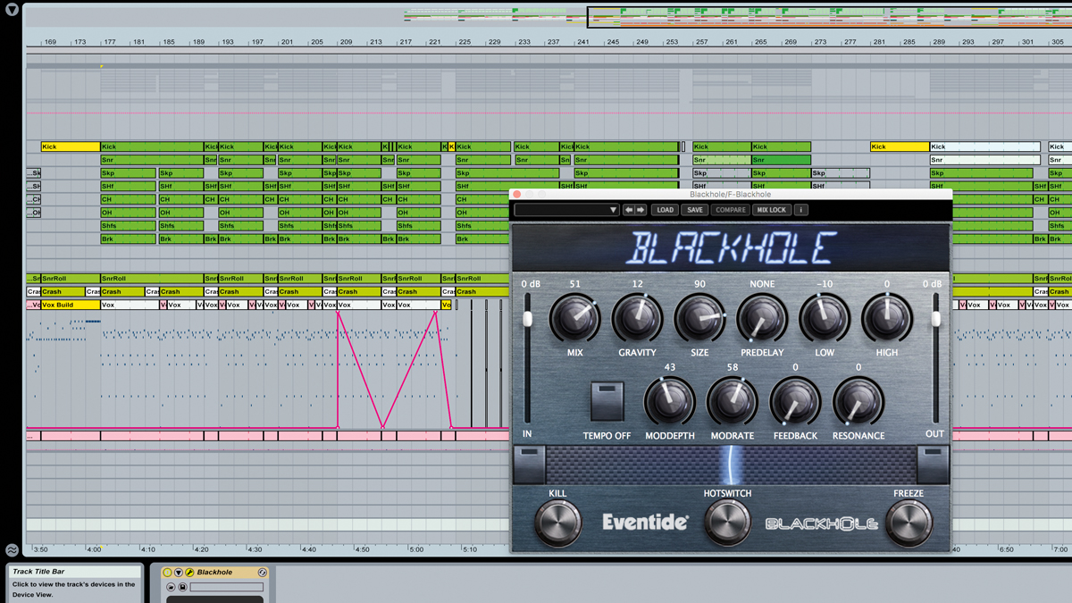Click the save preset disk icon
The width and height of the screenshot is (1072, 603).
(182, 588)
